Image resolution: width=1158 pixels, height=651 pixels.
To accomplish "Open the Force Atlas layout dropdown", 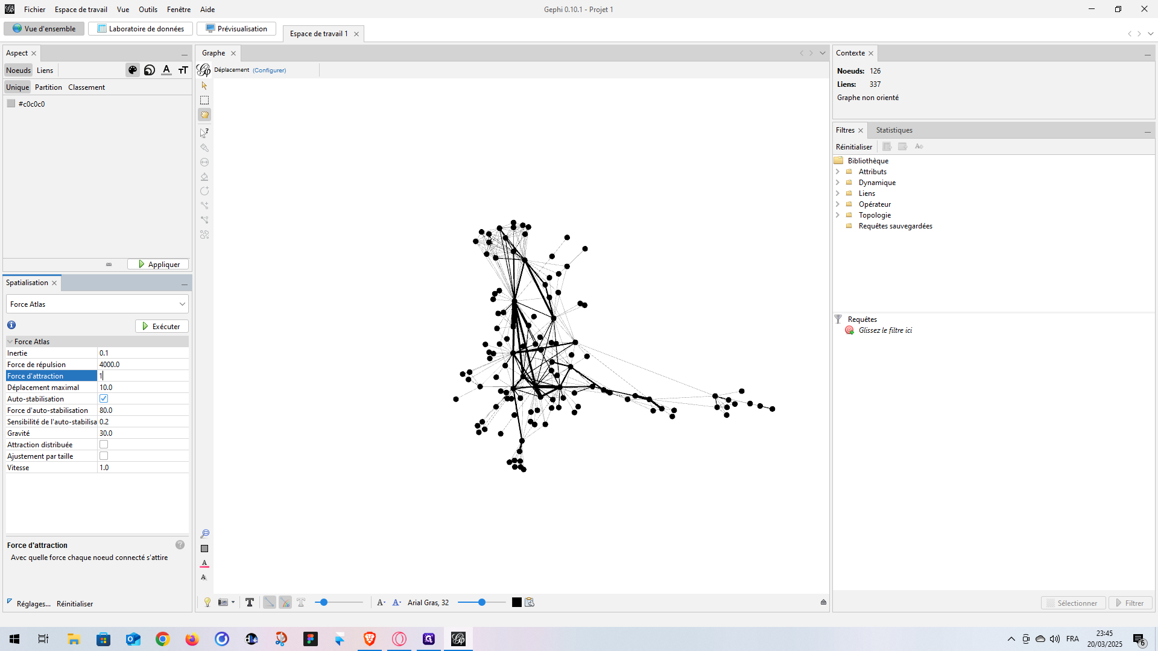I will click(x=97, y=304).
